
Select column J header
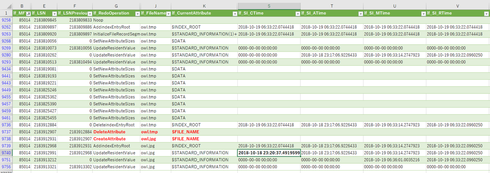[156, 6]
